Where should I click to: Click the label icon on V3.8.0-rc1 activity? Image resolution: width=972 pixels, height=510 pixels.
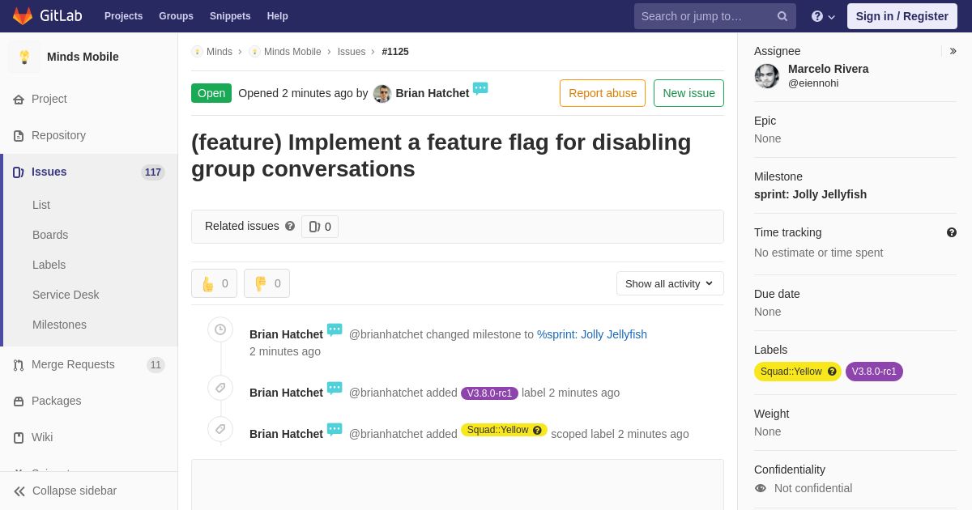pos(220,388)
